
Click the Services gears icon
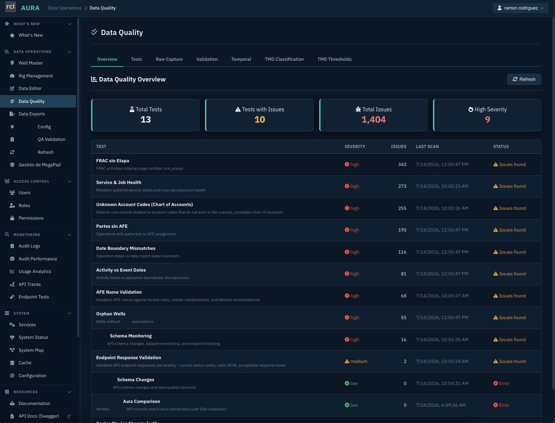[x=12, y=325]
